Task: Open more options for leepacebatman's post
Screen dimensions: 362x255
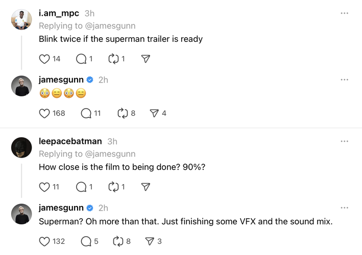Action: point(344,141)
